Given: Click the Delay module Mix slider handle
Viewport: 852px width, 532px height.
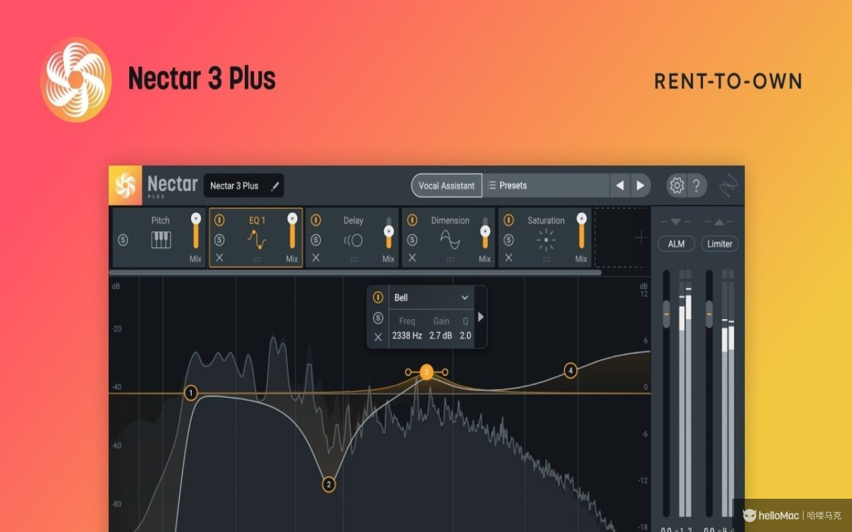Looking at the screenshot, I should tap(389, 231).
